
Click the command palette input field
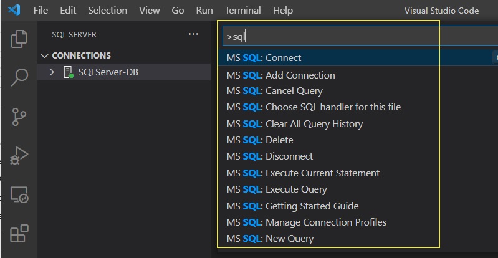[360, 37]
